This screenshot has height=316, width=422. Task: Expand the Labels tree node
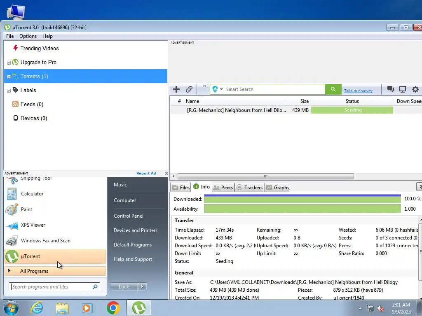(9, 91)
